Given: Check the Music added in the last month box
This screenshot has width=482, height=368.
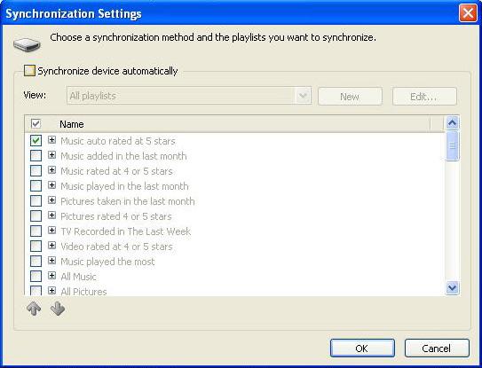Looking at the screenshot, I should tap(36, 156).
